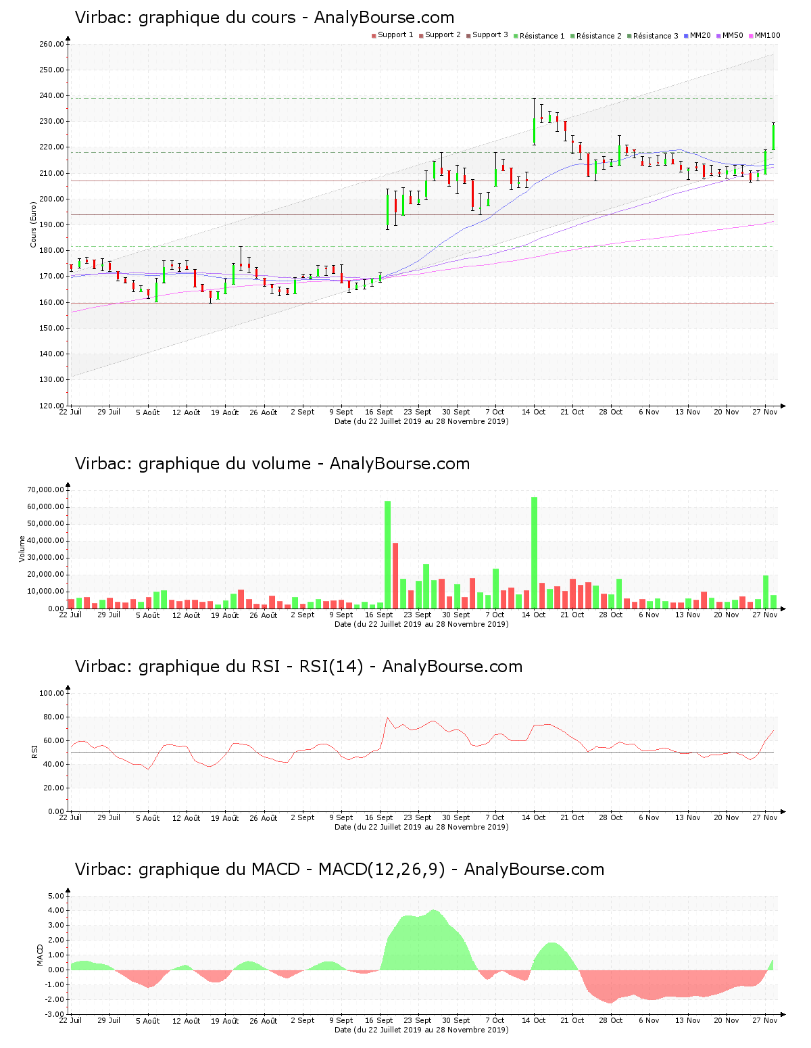This screenshot has height=1048, width=811.
Task: Click the '27 Nov' date on the MACD chart axis
Action: pos(765,1020)
